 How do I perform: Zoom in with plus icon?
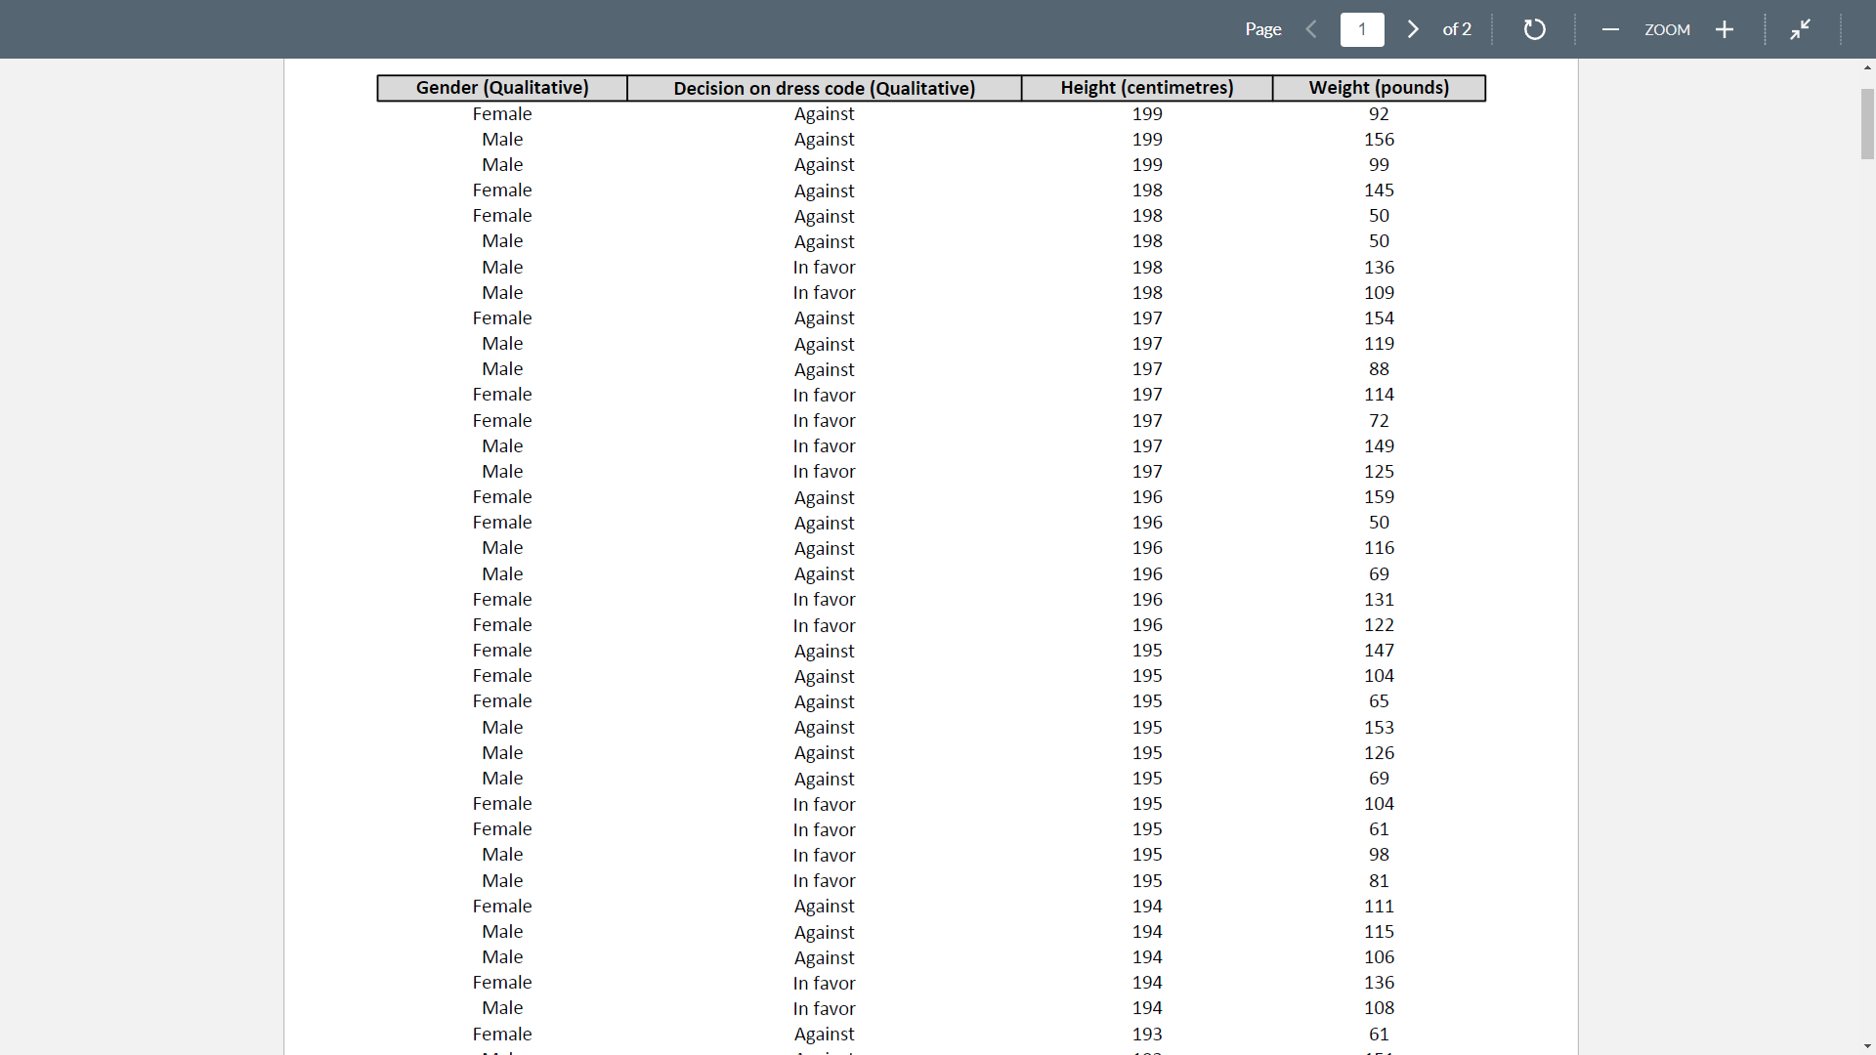1725,29
